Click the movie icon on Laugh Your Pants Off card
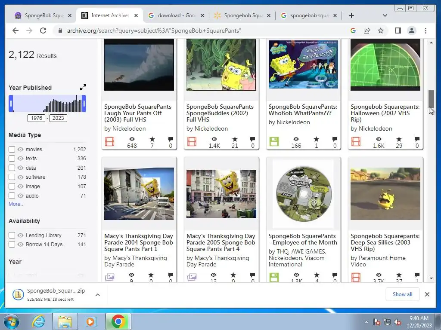 tap(109, 142)
